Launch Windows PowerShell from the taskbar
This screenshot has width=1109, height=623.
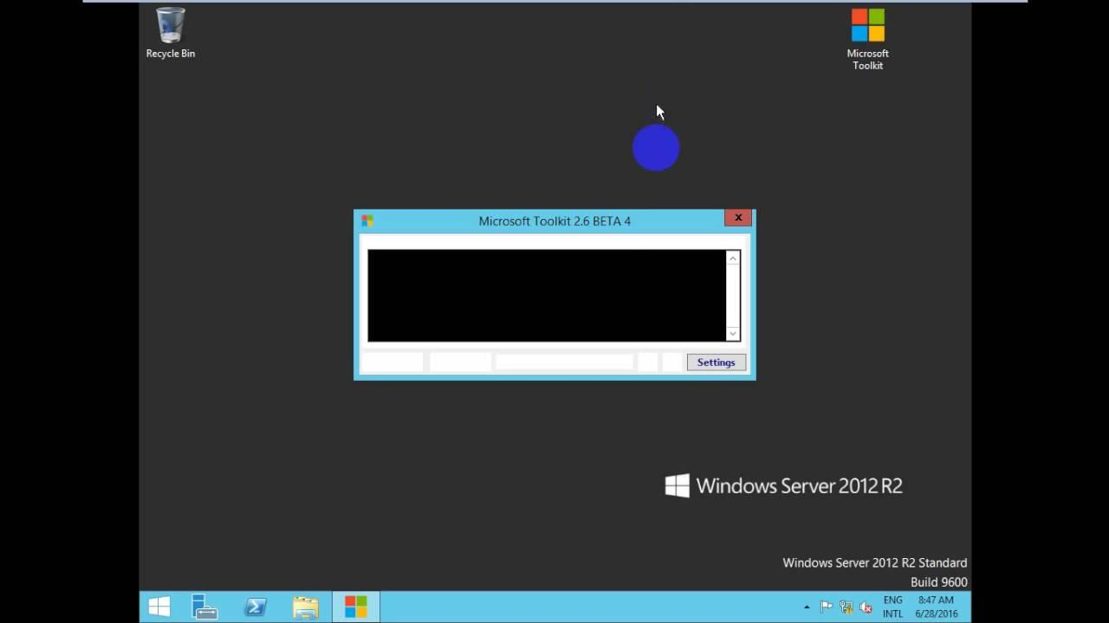pos(256,607)
